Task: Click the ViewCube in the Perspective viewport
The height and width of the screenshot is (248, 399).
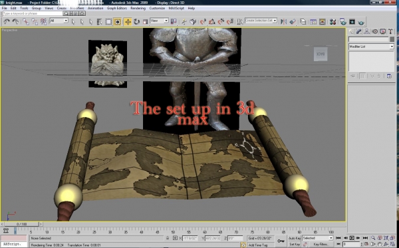Action: click(321, 54)
